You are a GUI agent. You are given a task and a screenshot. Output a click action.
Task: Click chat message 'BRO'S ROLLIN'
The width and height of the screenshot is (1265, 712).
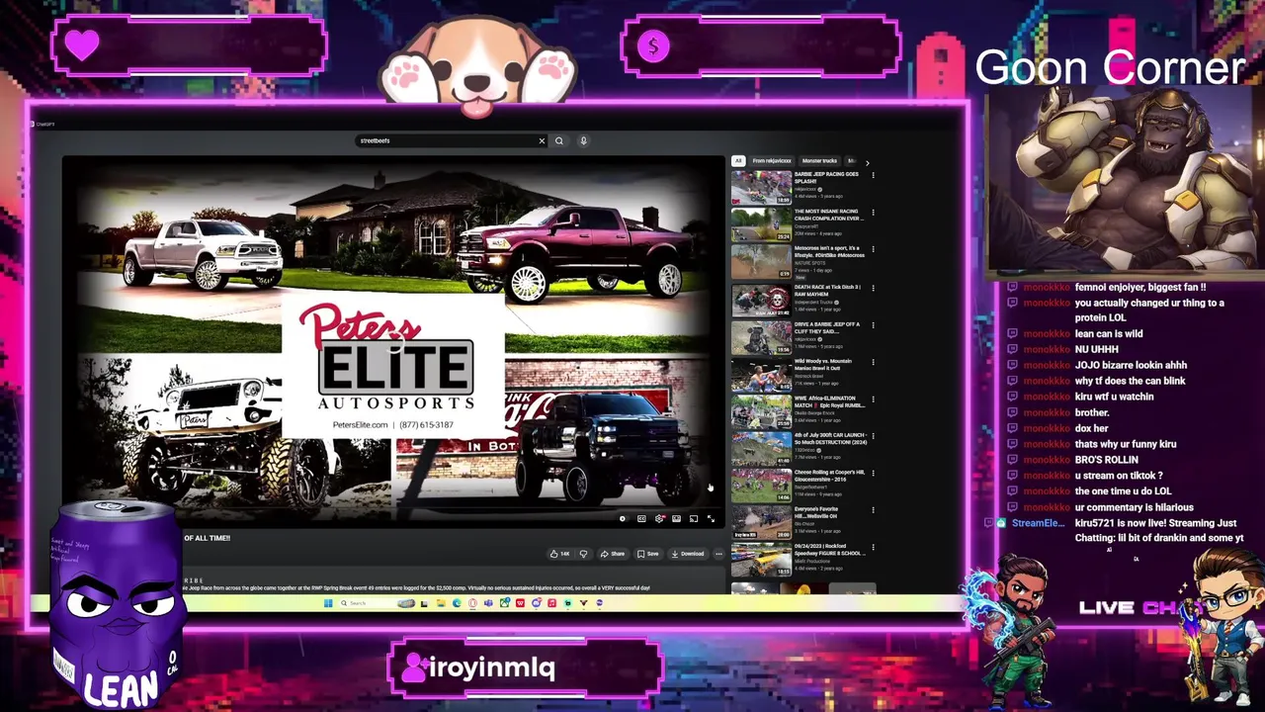click(1107, 460)
